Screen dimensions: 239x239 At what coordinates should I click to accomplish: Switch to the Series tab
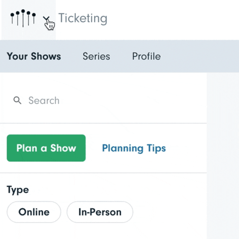96,56
